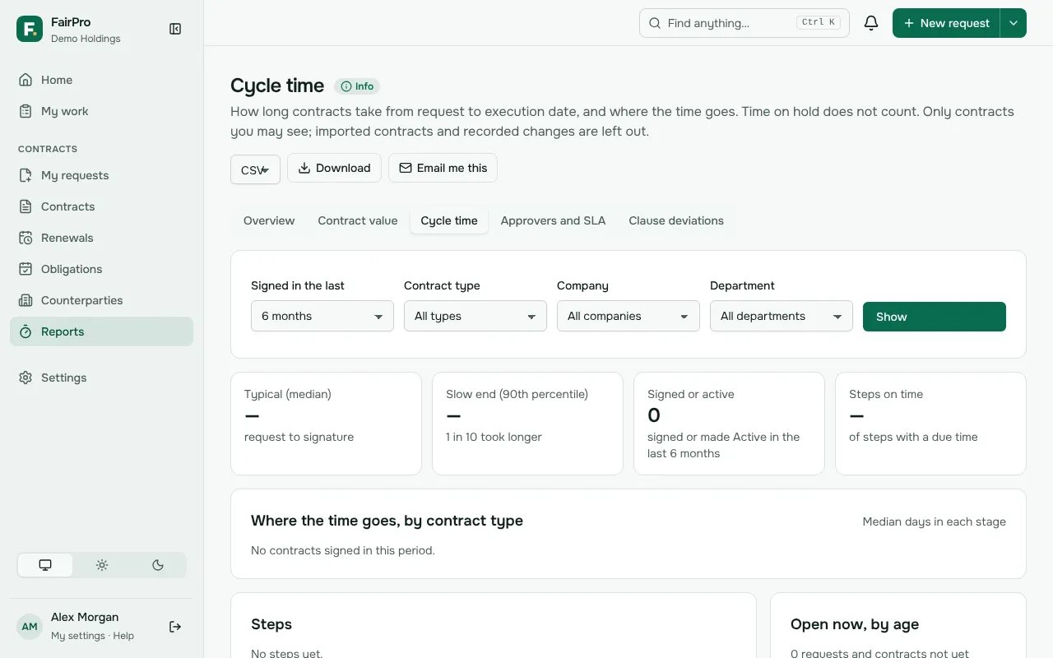Click the Info badge beside Cycle time
The image size is (1053, 658).
pyautogui.click(x=357, y=86)
